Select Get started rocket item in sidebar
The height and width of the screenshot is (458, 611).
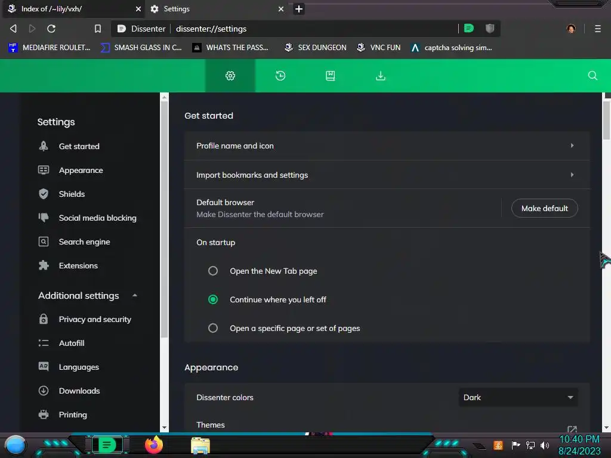[x=79, y=146]
